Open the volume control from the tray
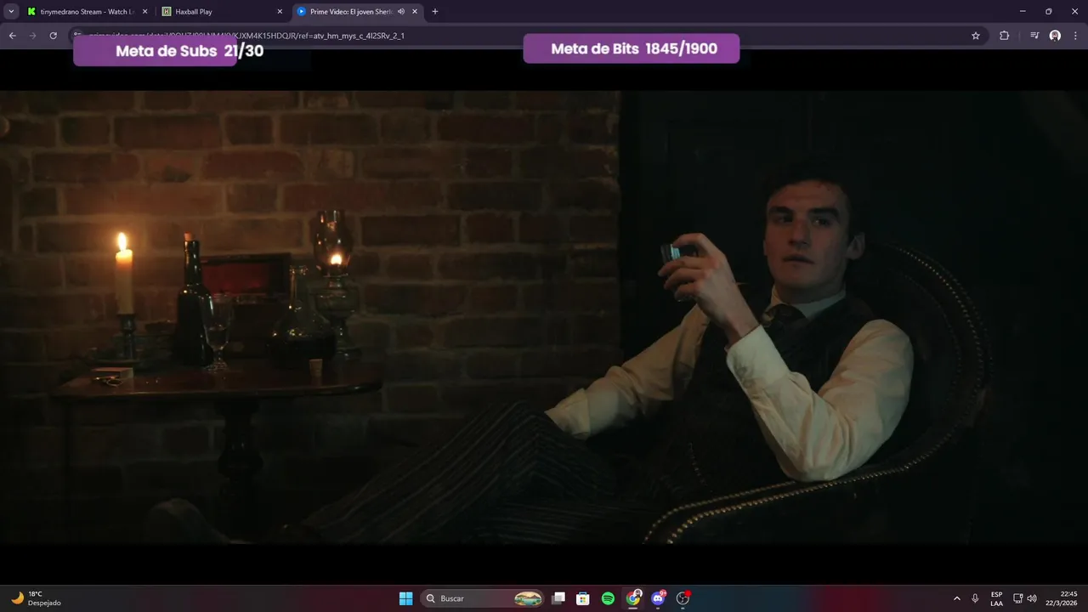This screenshot has height=612, width=1088. click(1032, 598)
